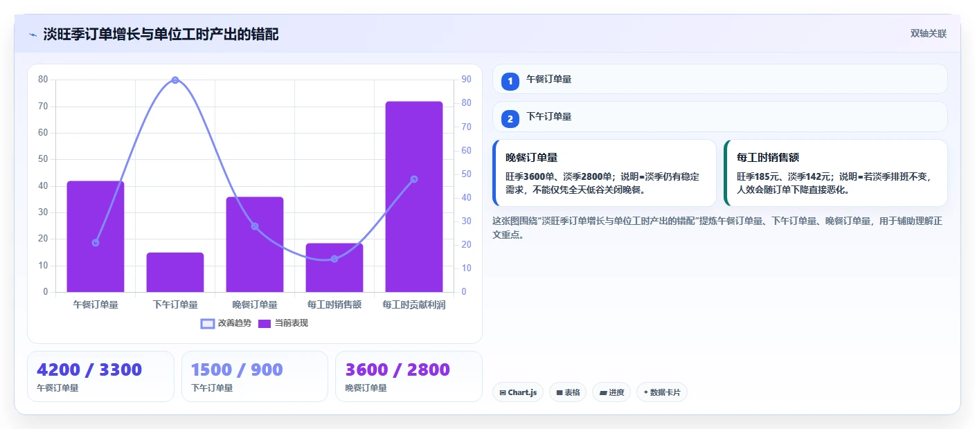Viewport: 975px width, 429px height.
Task: Click the number 2 badge for 下午订单量
Action: tap(510, 119)
